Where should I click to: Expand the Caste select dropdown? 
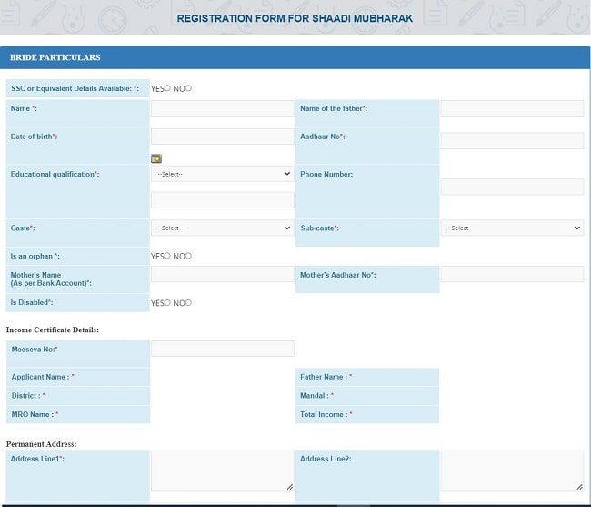tap(223, 228)
